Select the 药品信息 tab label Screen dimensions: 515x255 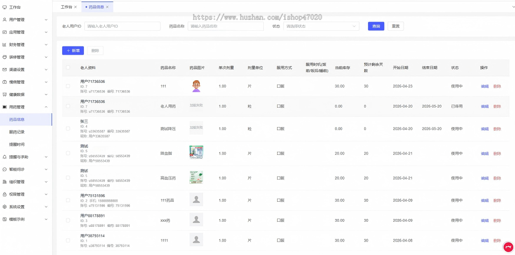[x=96, y=7]
